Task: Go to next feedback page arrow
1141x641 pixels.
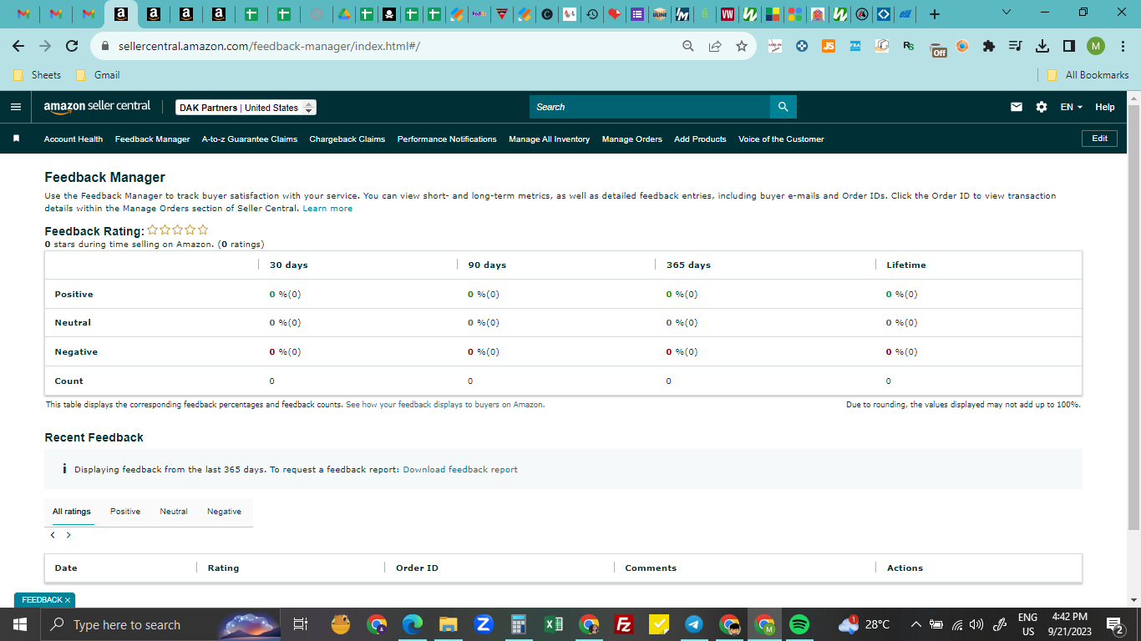Action: (x=68, y=535)
